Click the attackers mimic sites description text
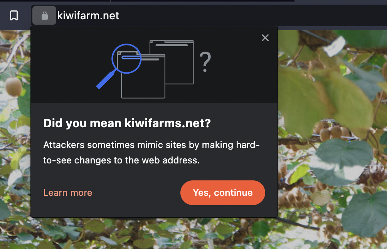387x249 pixels. (x=151, y=153)
